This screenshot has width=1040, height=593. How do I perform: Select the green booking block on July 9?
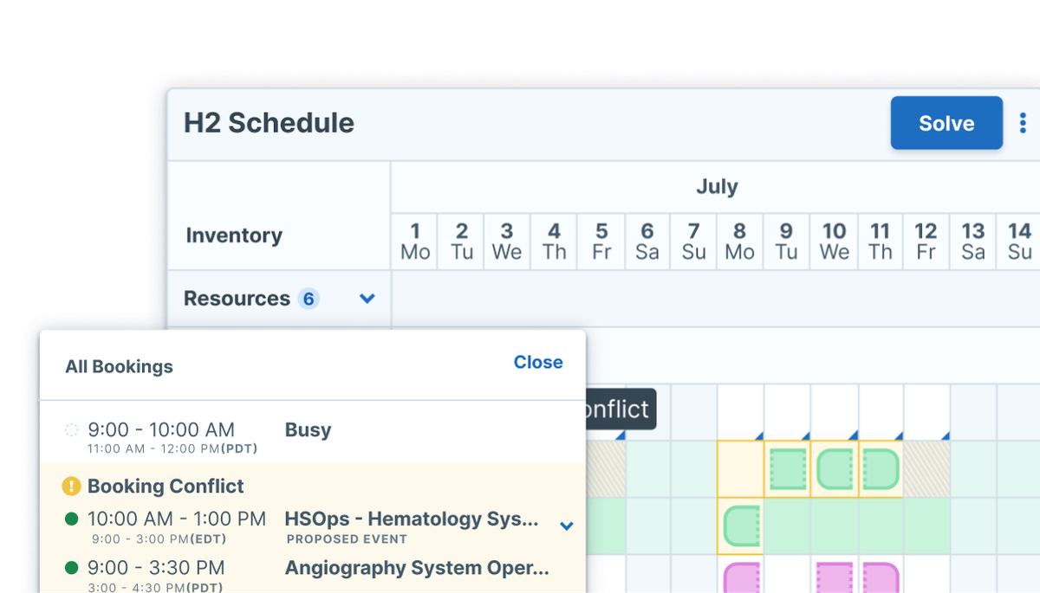[788, 467]
